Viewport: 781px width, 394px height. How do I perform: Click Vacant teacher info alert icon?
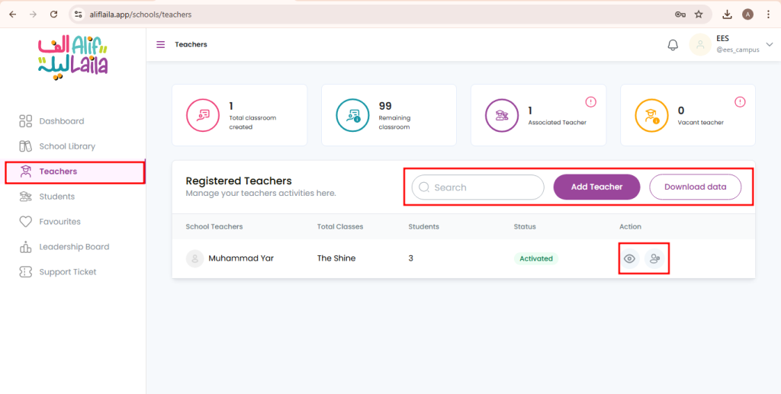point(740,102)
